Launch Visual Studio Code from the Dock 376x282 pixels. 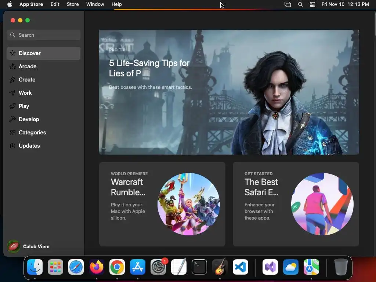(x=241, y=267)
